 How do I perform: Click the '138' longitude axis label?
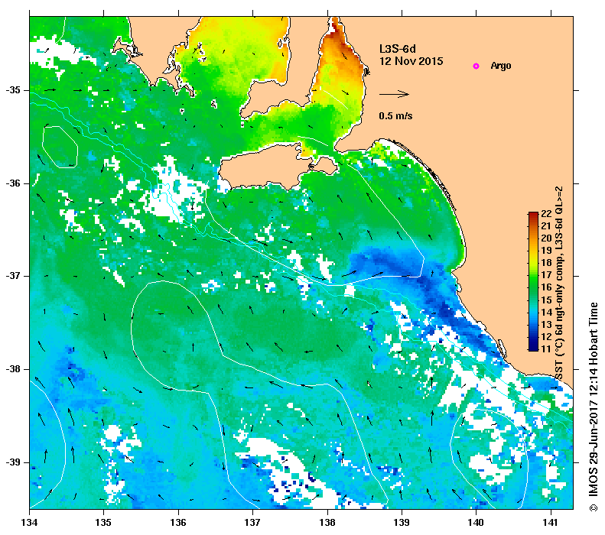tap(327, 523)
